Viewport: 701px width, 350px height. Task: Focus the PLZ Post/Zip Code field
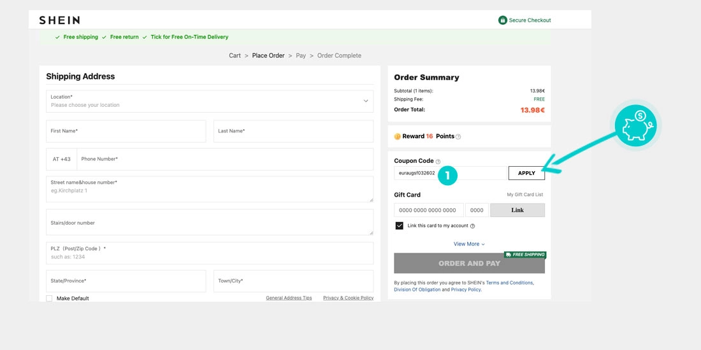coord(210,253)
